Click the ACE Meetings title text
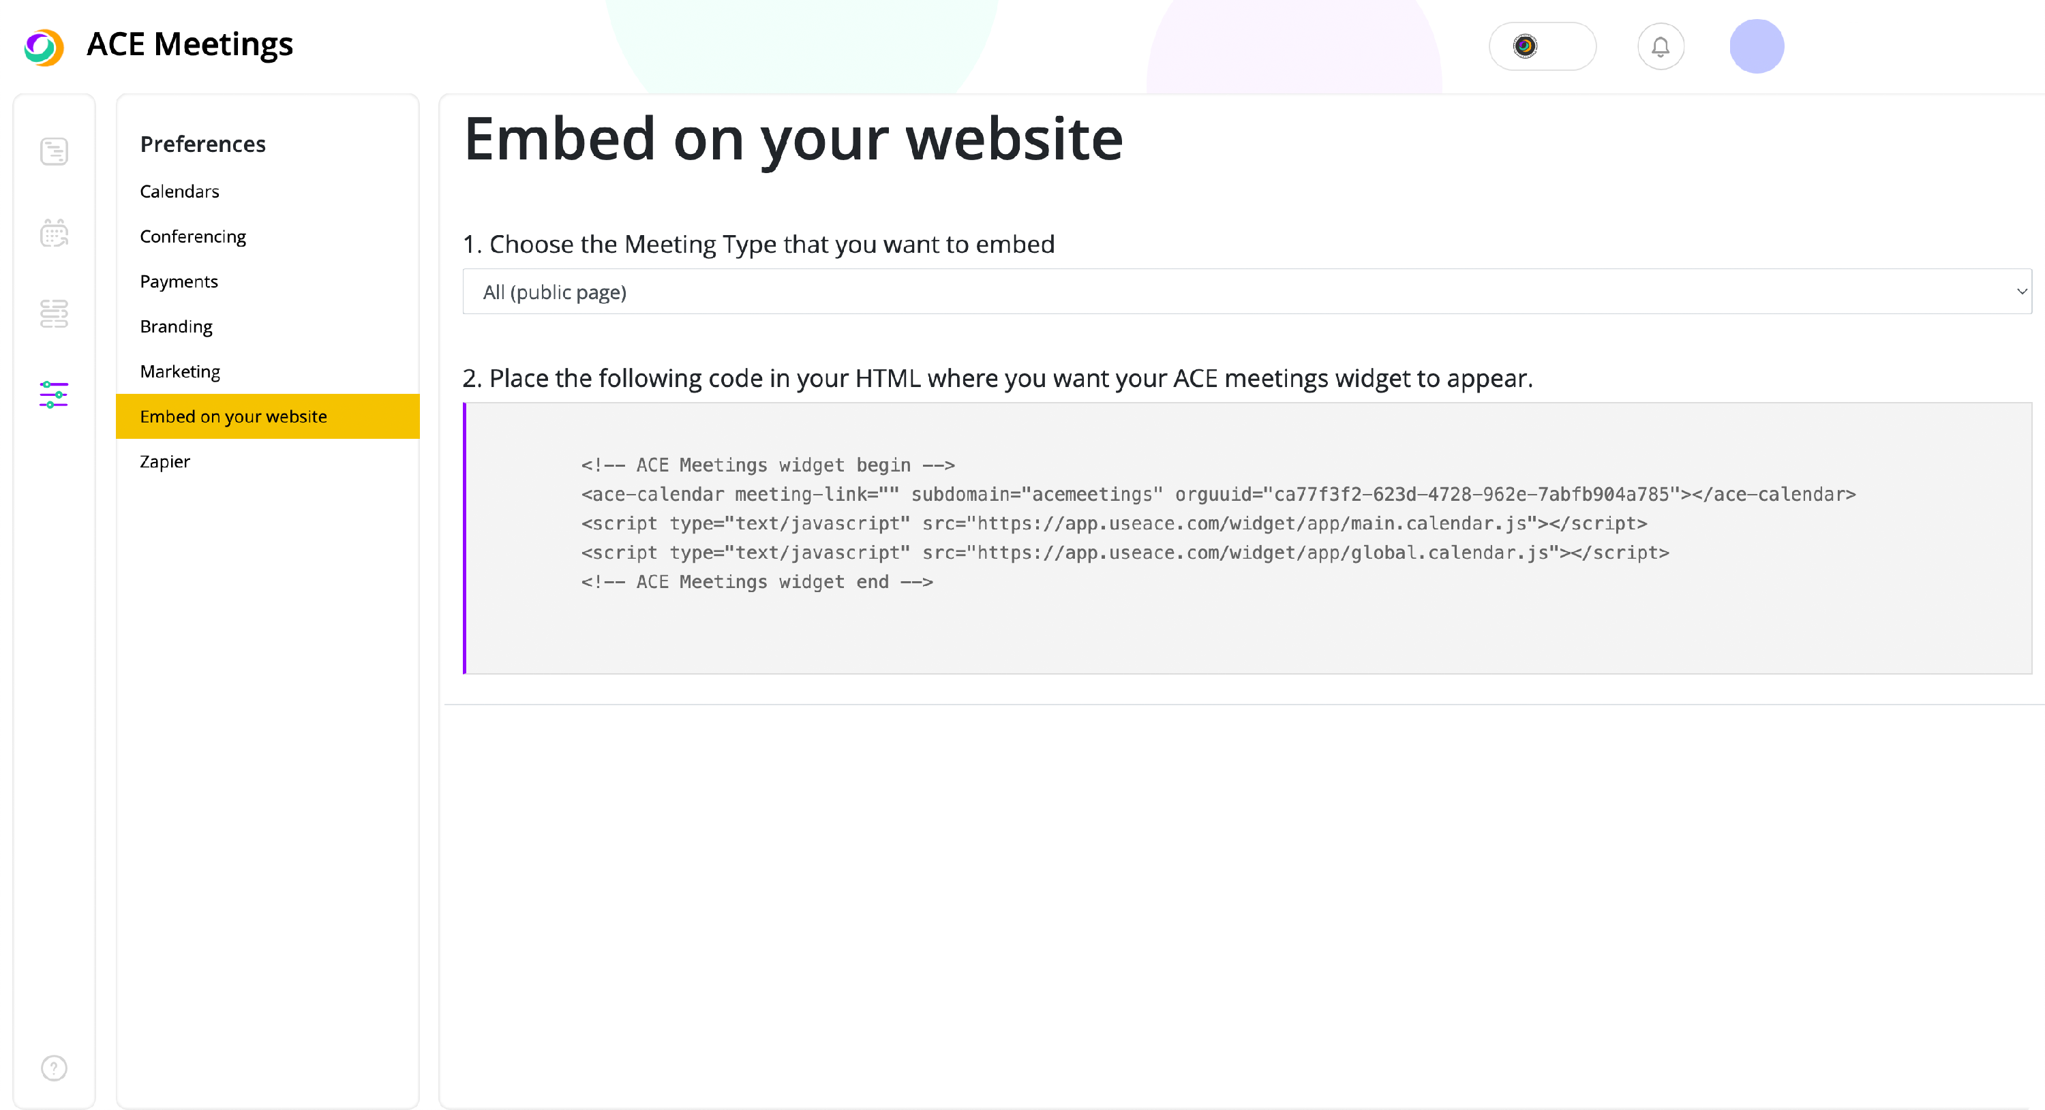The image size is (2045, 1110). click(x=190, y=44)
